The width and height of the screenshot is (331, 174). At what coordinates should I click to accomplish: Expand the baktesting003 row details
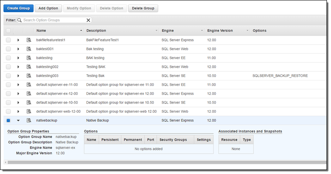tap(18, 76)
